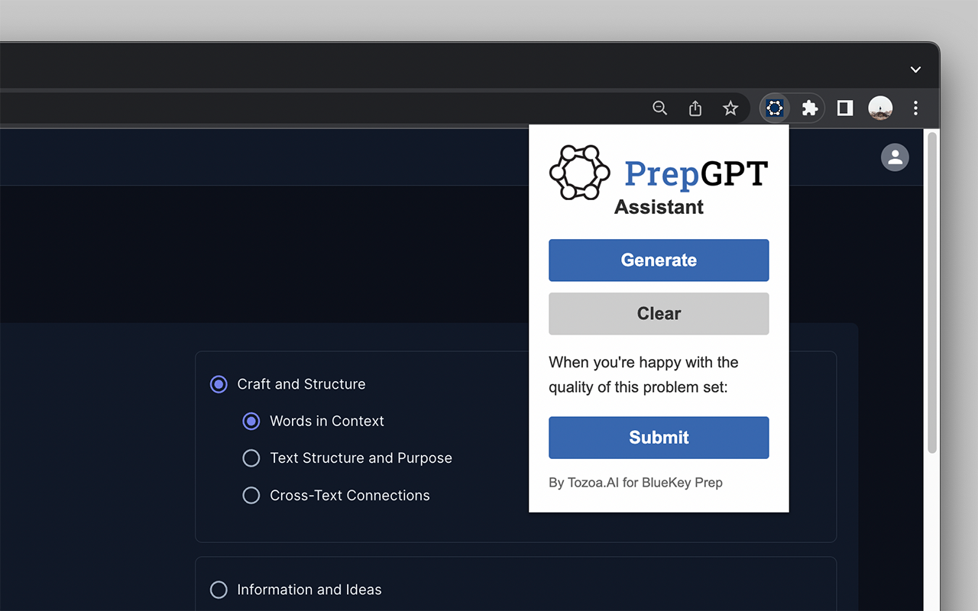Open the site user account icon
This screenshot has width=978, height=611.
click(x=895, y=157)
